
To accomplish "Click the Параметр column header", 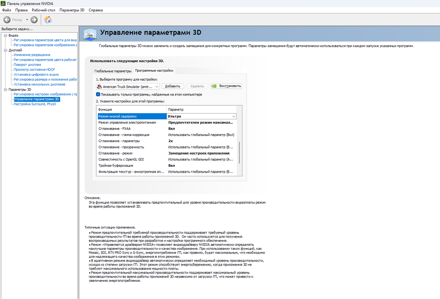I will pos(202,109).
